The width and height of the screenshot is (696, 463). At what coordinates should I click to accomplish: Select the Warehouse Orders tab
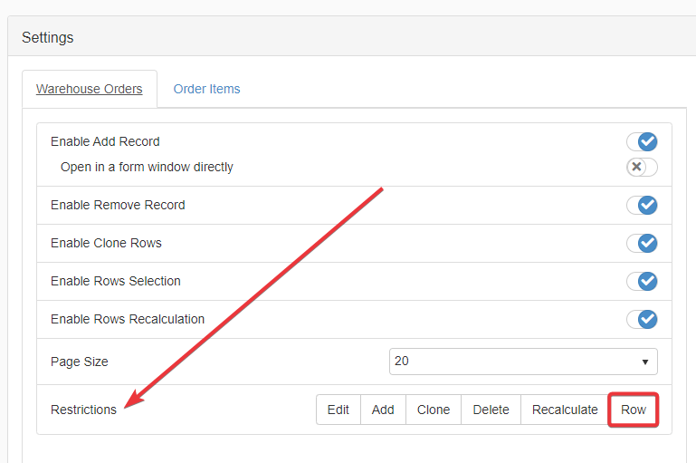(x=89, y=89)
